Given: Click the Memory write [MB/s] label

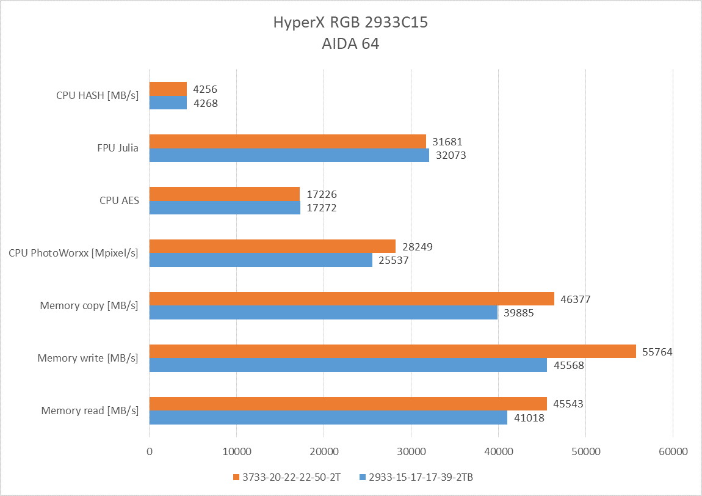Looking at the screenshot, I should click(x=88, y=358).
